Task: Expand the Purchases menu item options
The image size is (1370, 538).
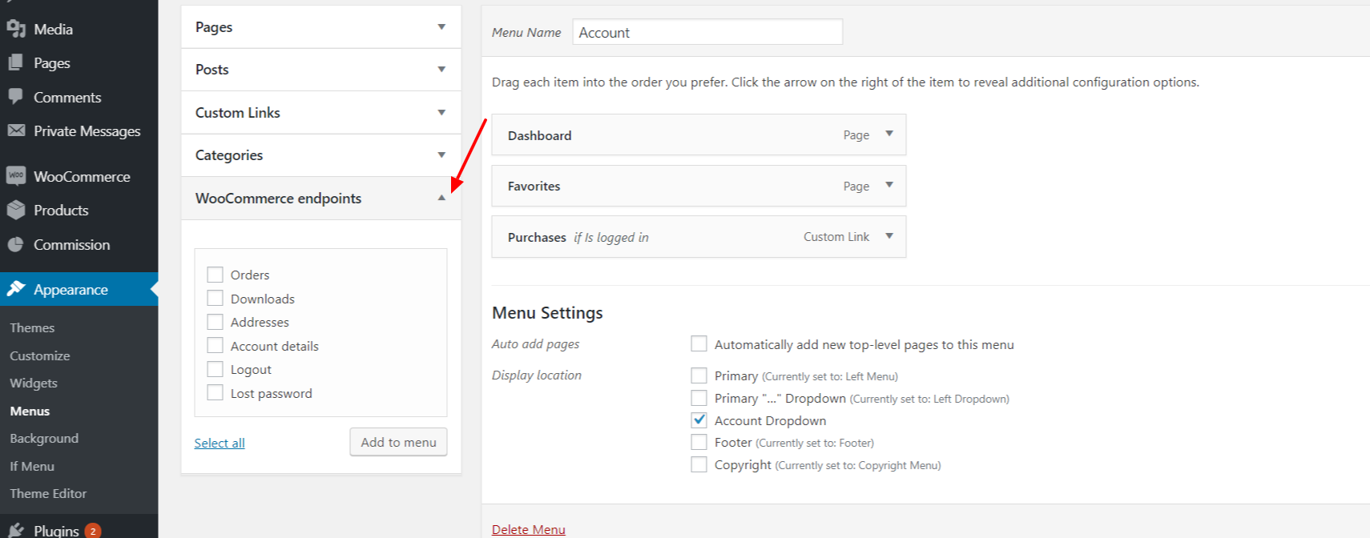Action: 889,236
